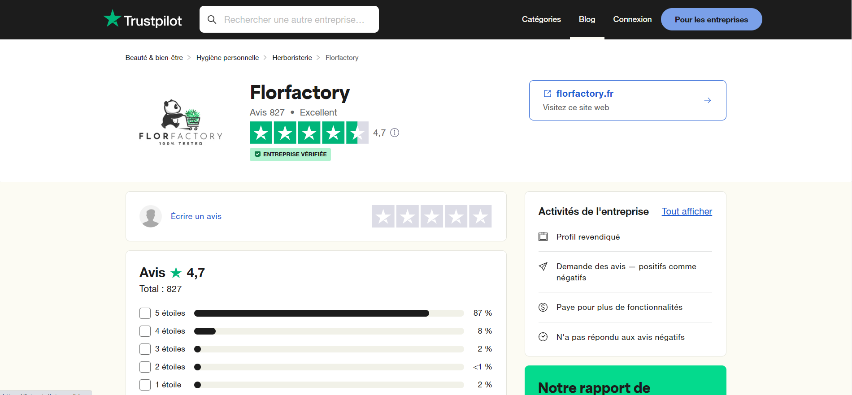The height and width of the screenshot is (395, 852).
Task: Open the florfactory.fr website link
Action: [585, 94]
